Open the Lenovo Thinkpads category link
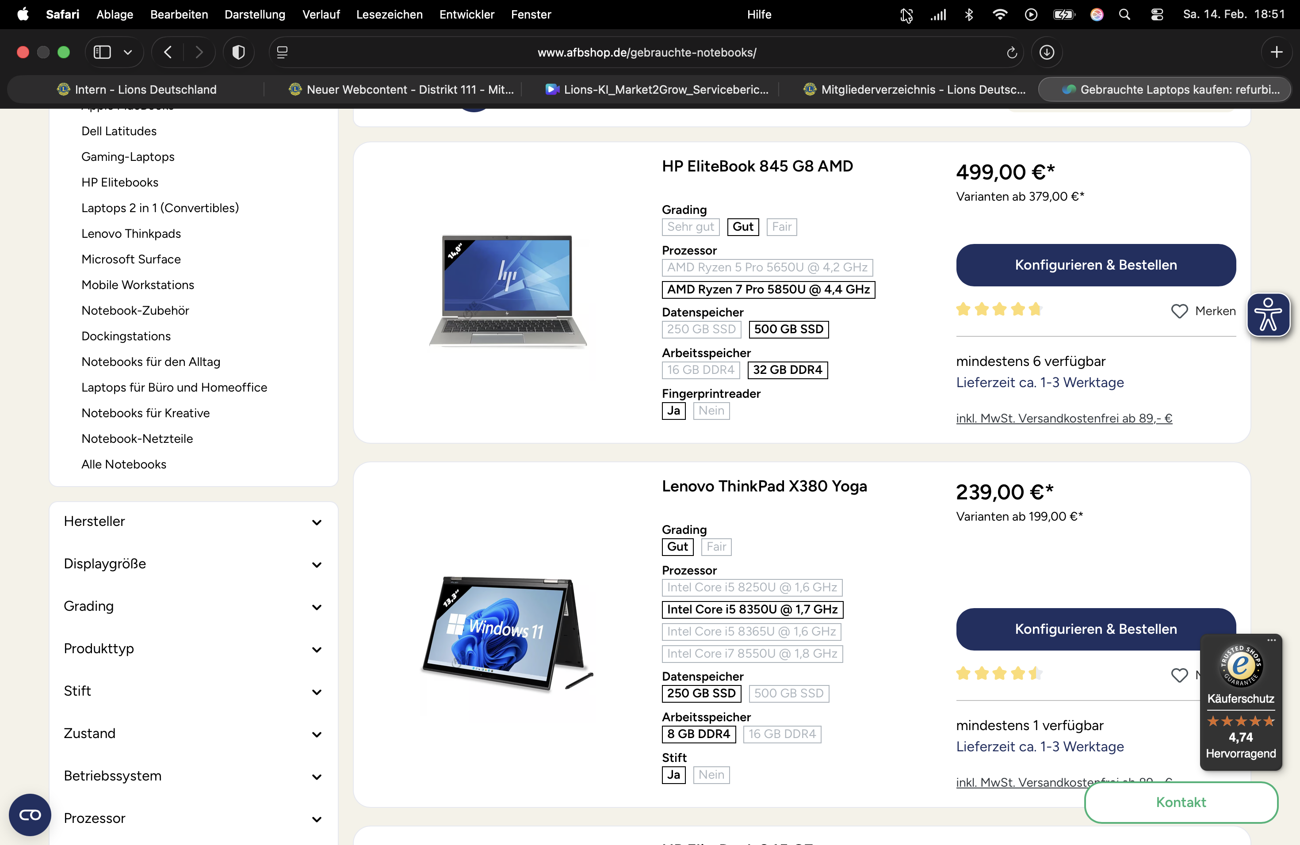 (131, 234)
